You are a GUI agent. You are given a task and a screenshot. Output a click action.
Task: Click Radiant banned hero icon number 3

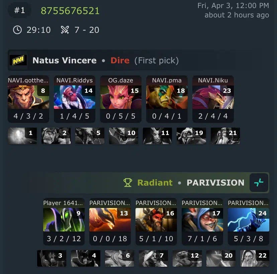coord(52,258)
